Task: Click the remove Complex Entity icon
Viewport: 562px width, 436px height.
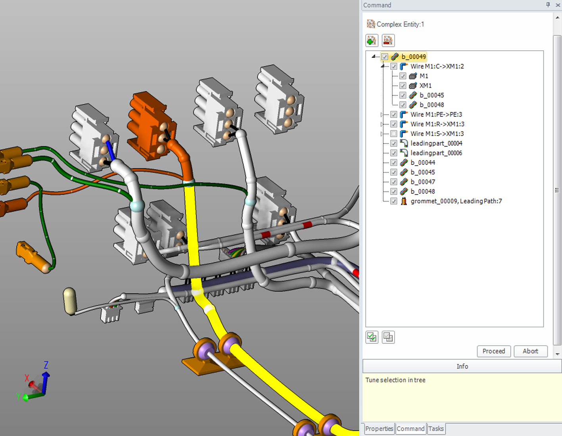Action: tap(388, 40)
